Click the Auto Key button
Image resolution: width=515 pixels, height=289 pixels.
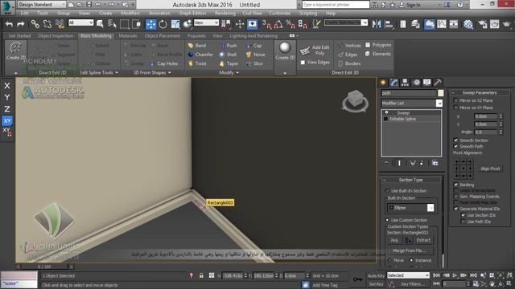coord(376,275)
